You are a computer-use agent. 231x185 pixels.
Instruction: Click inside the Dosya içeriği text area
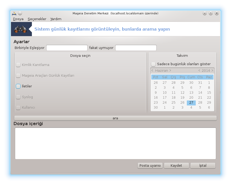click(115, 143)
